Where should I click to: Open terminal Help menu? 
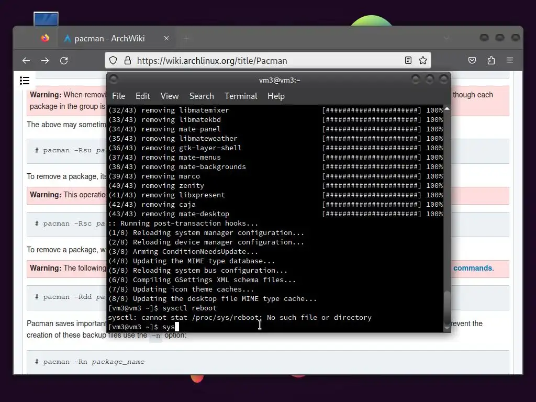coord(276,96)
